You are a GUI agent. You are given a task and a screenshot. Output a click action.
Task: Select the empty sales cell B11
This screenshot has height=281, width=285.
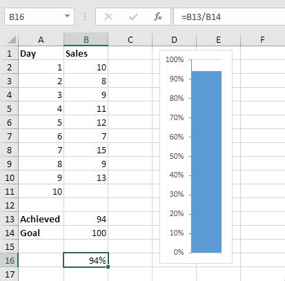pos(86,191)
